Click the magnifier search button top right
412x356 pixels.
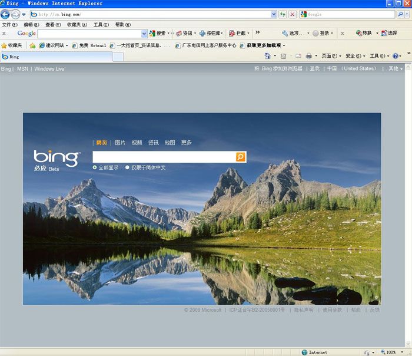400,14
